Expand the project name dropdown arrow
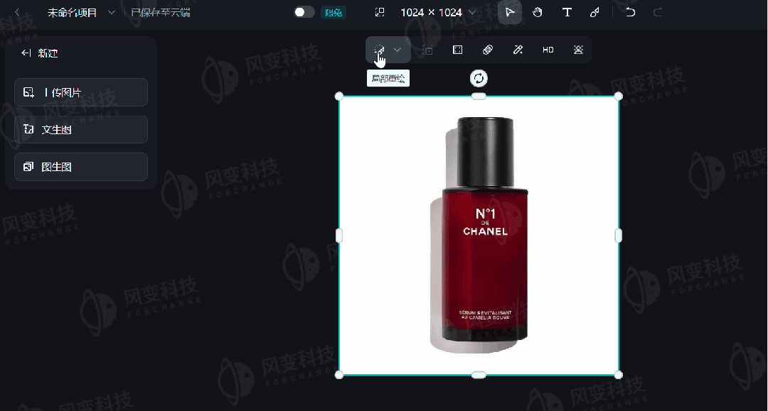768x411 pixels. click(x=112, y=13)
